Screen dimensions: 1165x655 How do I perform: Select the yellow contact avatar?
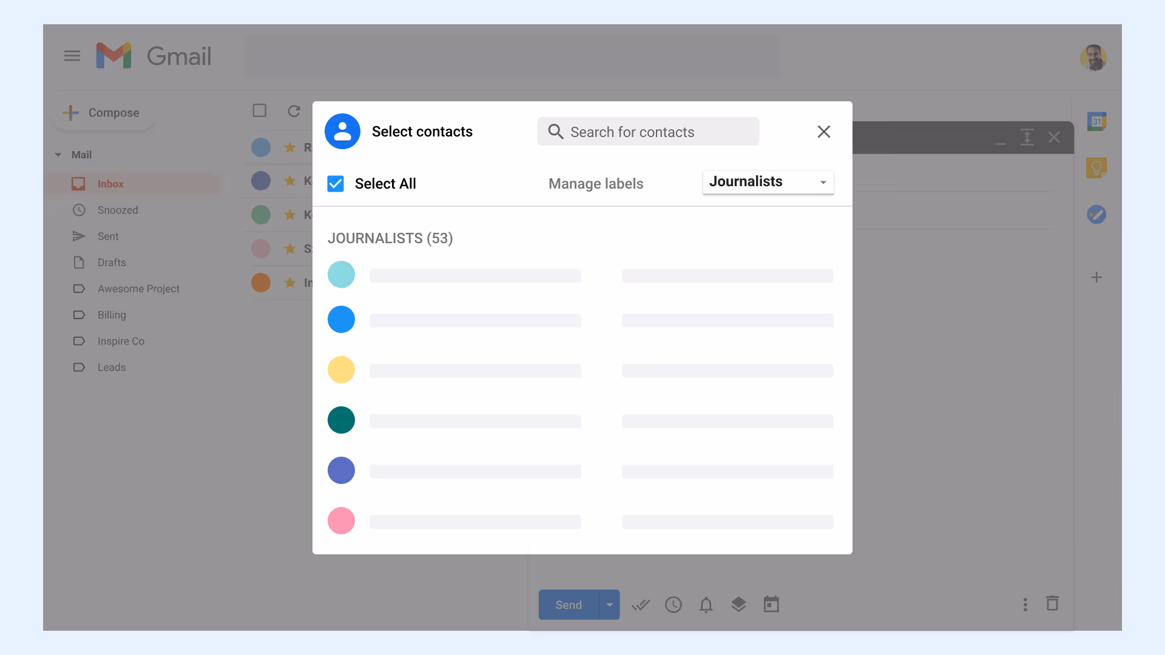pos(341,370)
